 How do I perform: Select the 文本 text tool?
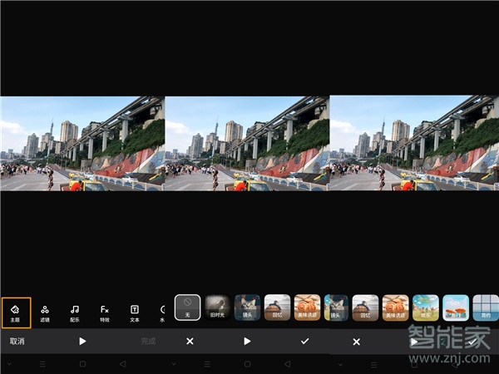[x=135, y=312]
